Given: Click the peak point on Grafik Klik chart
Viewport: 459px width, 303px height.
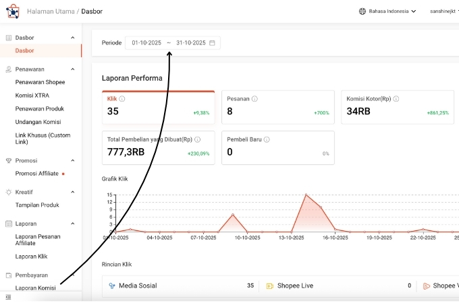Looking at the screenshot, I should (x=306, y=195).
